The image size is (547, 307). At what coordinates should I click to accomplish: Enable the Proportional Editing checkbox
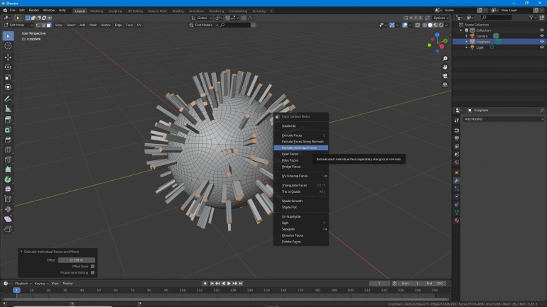point(92,272)
